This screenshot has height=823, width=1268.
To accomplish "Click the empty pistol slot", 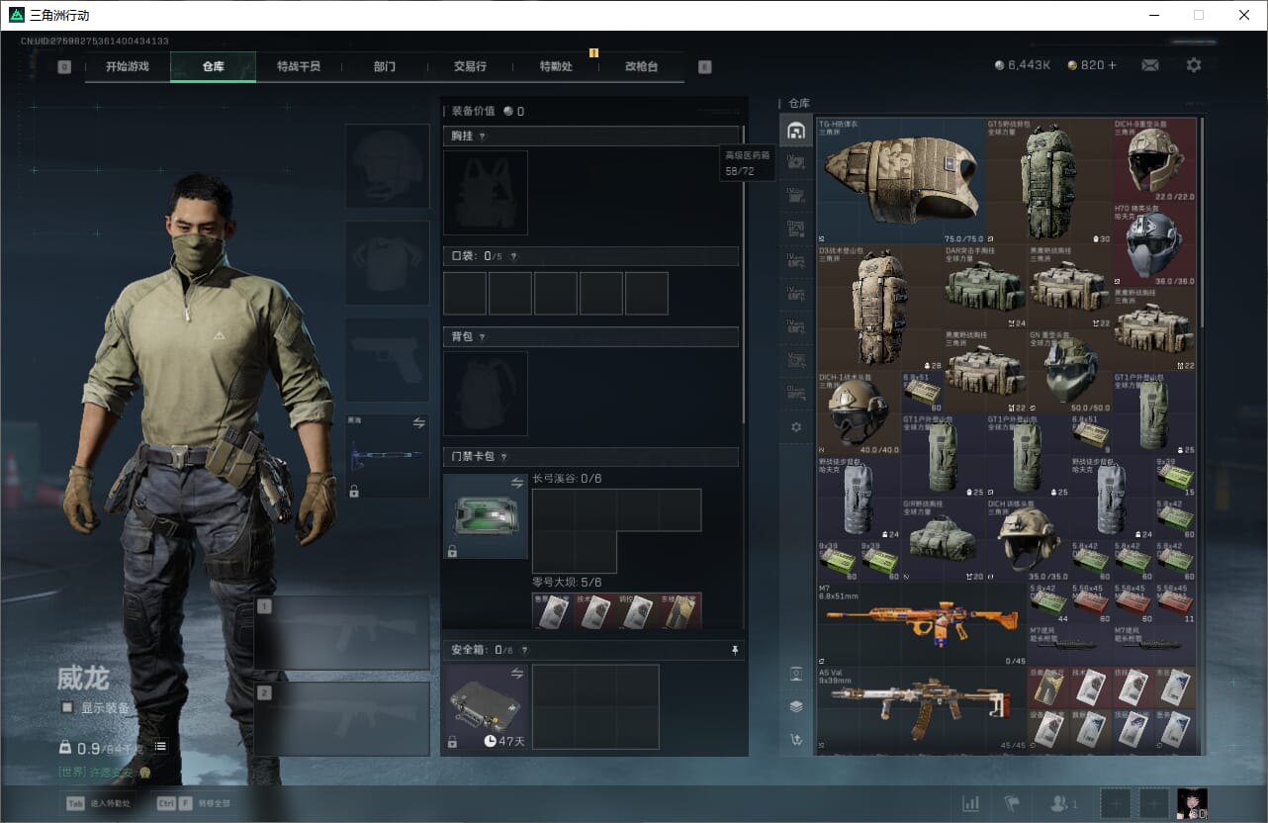I will tap(387, 359).
